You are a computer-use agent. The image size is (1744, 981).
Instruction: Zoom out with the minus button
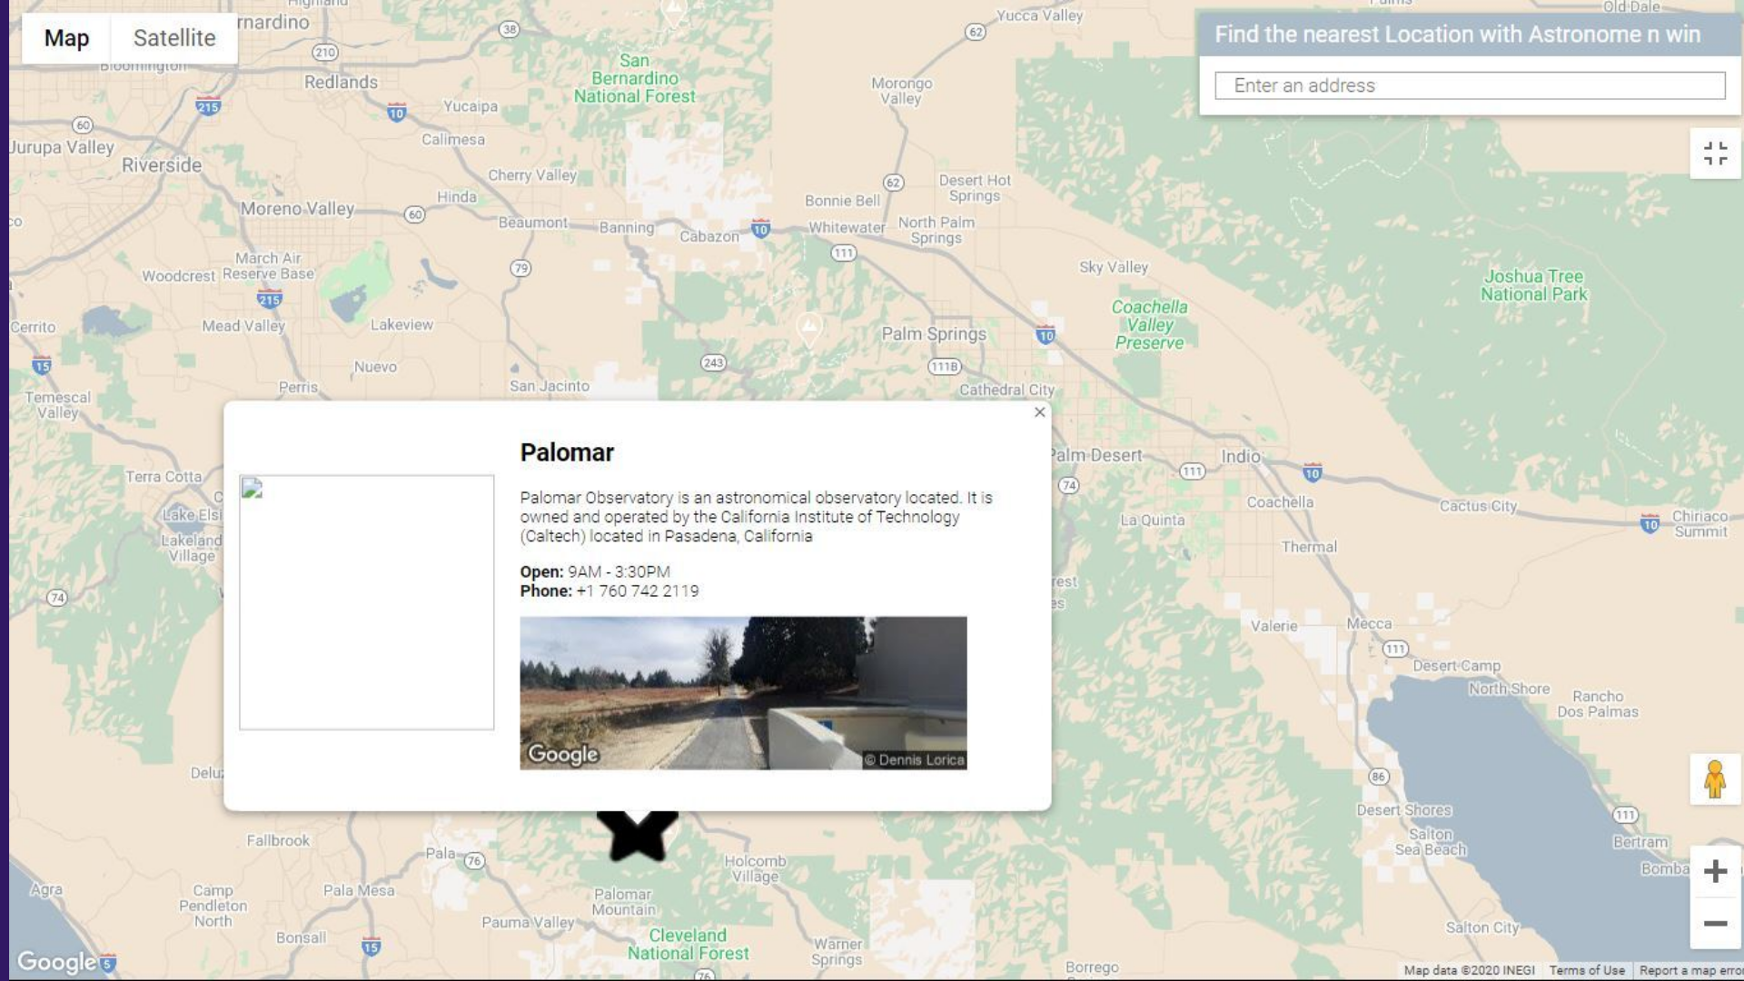(x=1714, y=924)
